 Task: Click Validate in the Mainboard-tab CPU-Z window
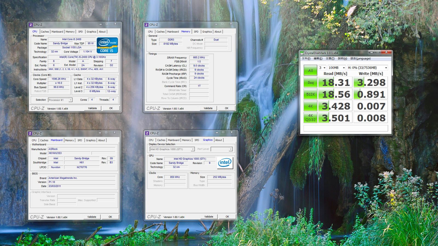tap(92, 217)
